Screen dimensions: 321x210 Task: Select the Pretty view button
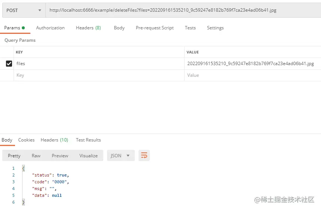14,155
